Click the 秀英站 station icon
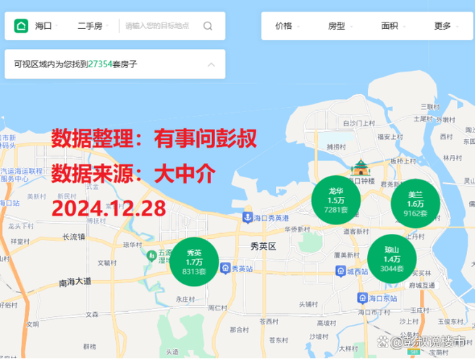Screen dimensions: 475x359 point(225,269)
